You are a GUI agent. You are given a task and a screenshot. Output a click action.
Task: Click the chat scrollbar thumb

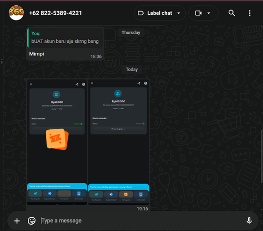click(x=262, y=157)
